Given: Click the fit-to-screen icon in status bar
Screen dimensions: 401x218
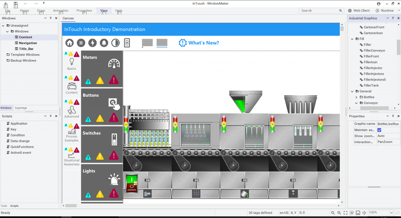Looking at the screenshot, I should 345,213.
